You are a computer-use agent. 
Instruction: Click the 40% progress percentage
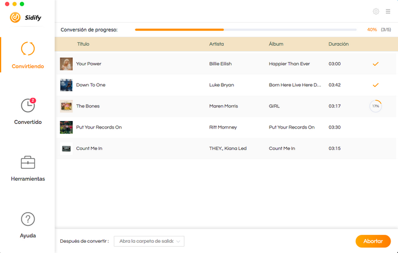[372, 30]
